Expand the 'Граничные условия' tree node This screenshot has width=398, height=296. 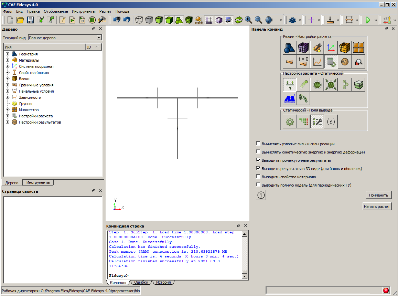pyautogui.click(x=7, y=85)
